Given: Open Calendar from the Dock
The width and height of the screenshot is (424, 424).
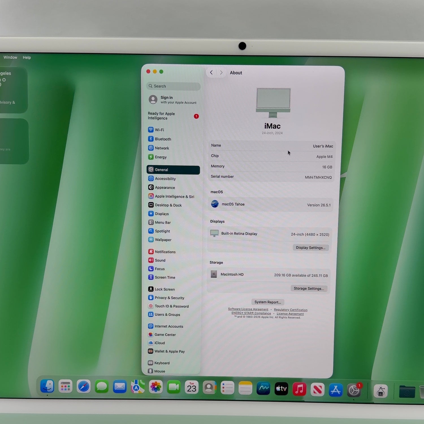Looking at the screenshot, I should click(x=192, y=388).
